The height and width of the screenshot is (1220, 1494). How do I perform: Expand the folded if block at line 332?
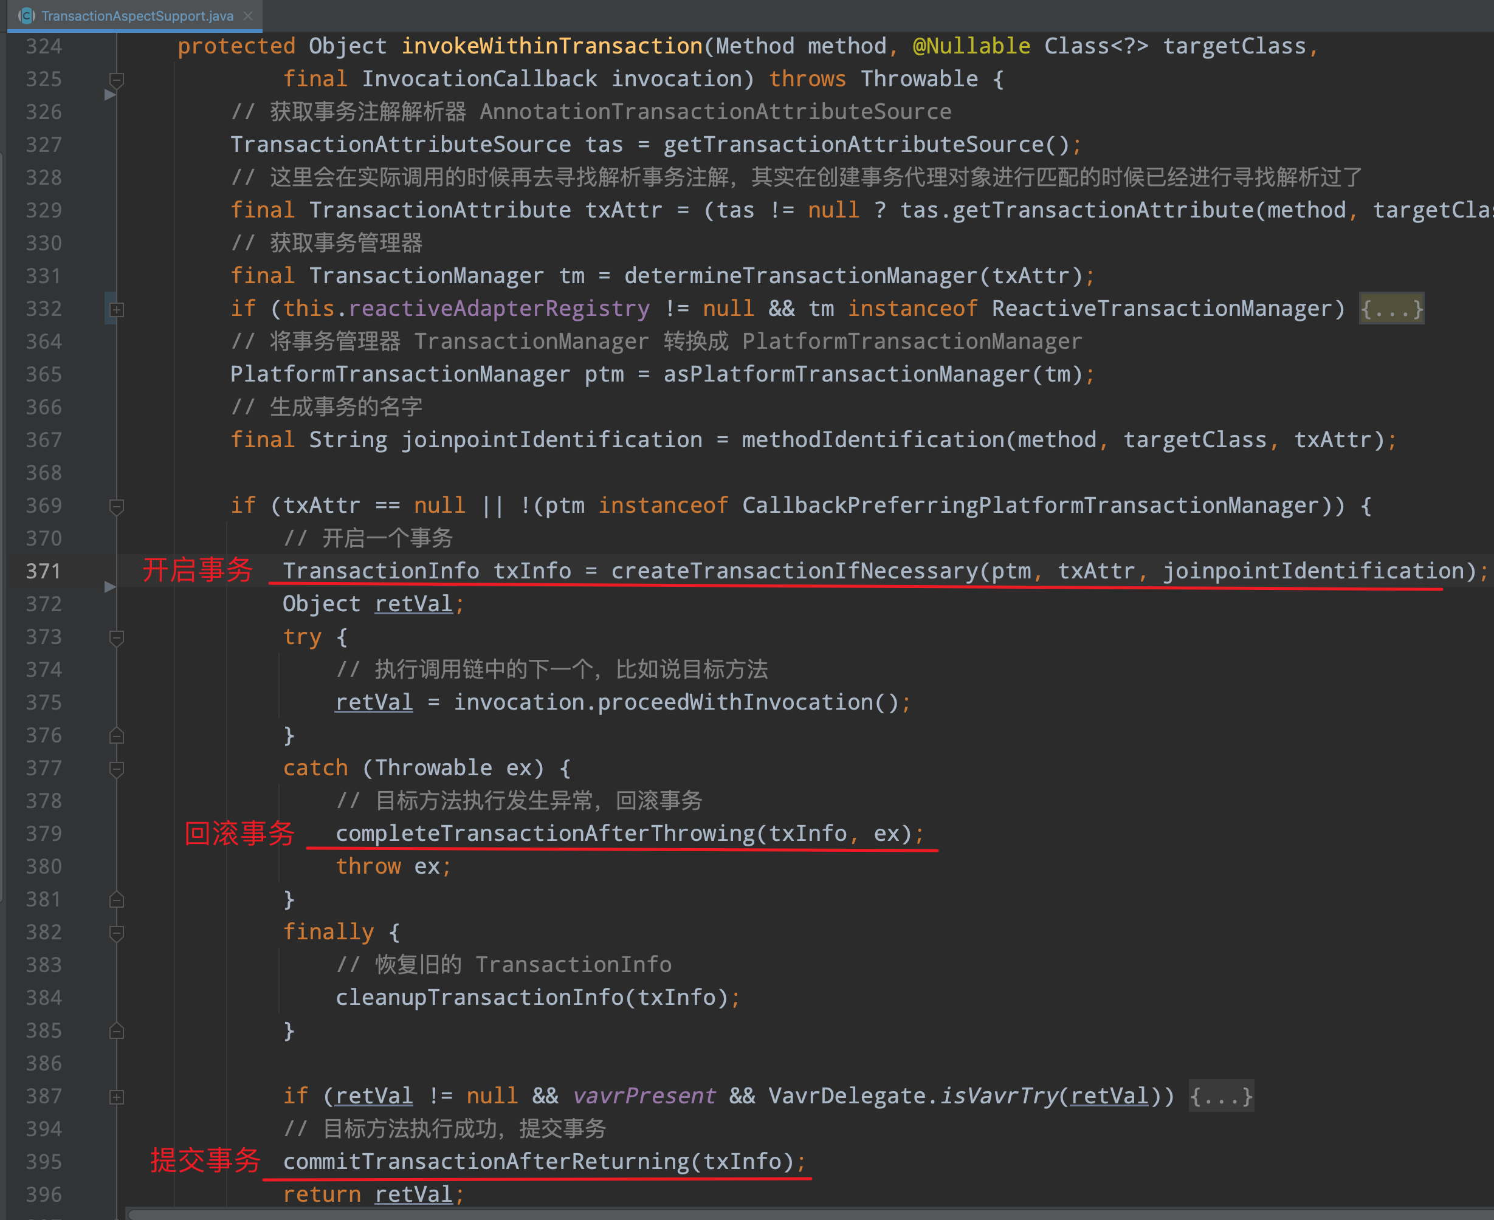[117, 309]
